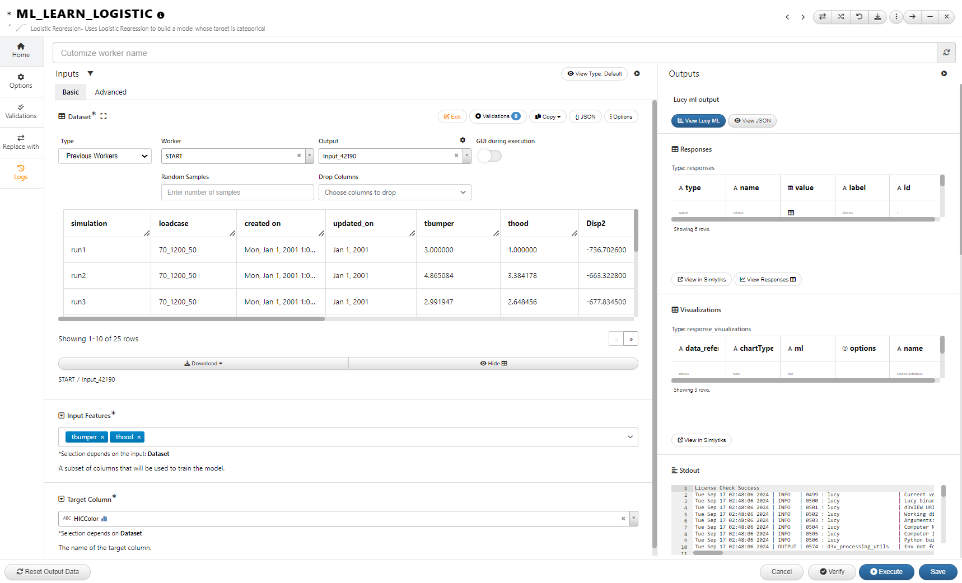The height and width of the screenshot is (583, 962).
Task: Go to next page of dataset rows
Action: [x=631, y=338]
